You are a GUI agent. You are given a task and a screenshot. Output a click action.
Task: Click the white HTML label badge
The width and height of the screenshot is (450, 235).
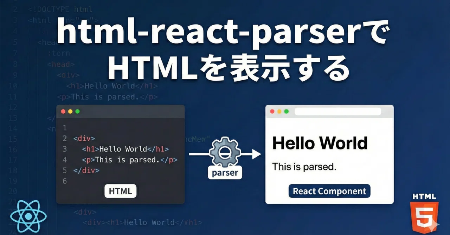coord(121,191)
